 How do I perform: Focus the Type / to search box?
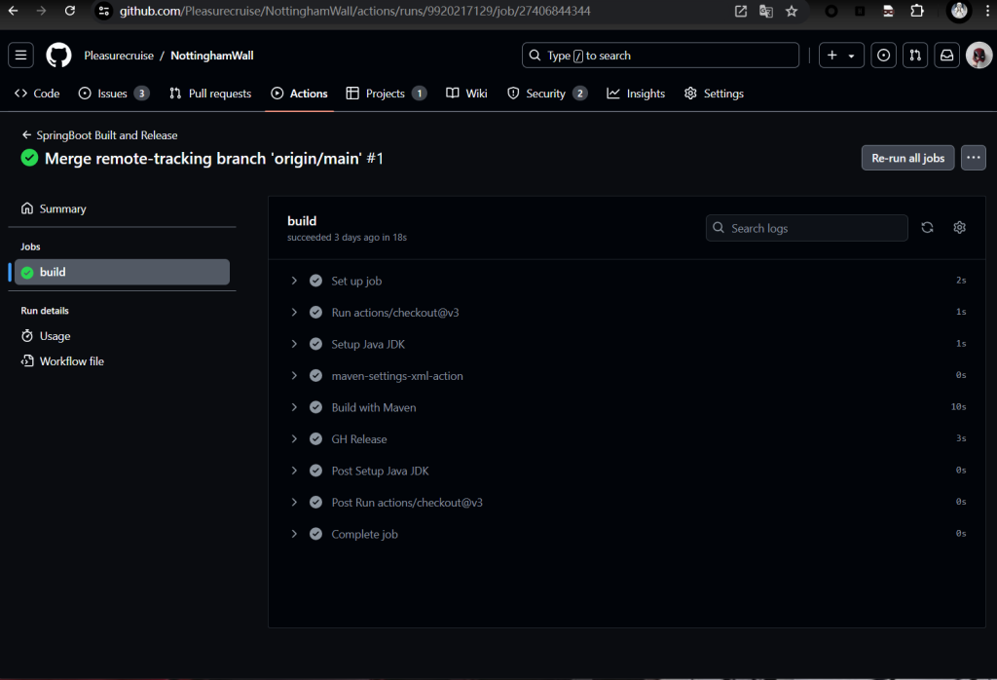pos(660,56)
